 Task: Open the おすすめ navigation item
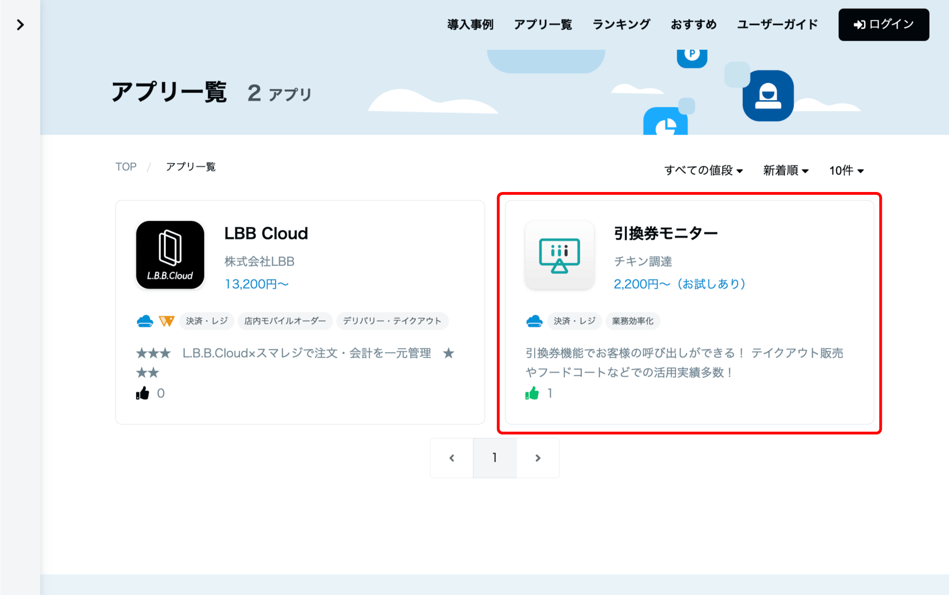click(694, 25)
